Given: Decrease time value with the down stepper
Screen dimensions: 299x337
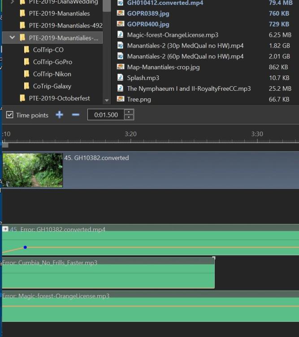Looking at the screenshot, I should [x=129, y=117].
